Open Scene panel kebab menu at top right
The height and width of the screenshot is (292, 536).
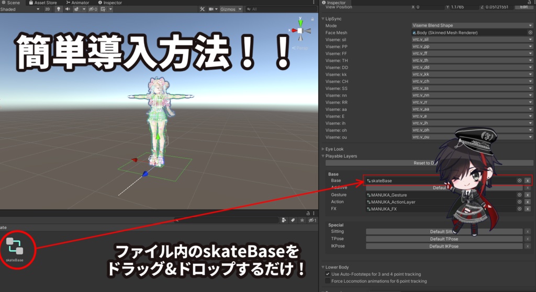point(314,3)
